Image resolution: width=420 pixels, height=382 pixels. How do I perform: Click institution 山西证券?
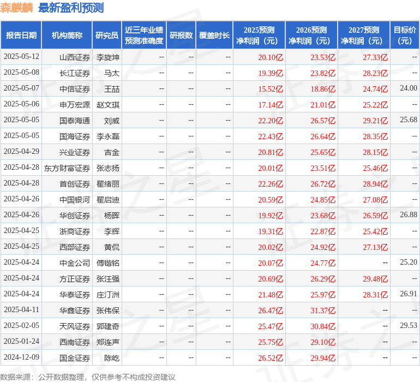click(x=75, y=57)
